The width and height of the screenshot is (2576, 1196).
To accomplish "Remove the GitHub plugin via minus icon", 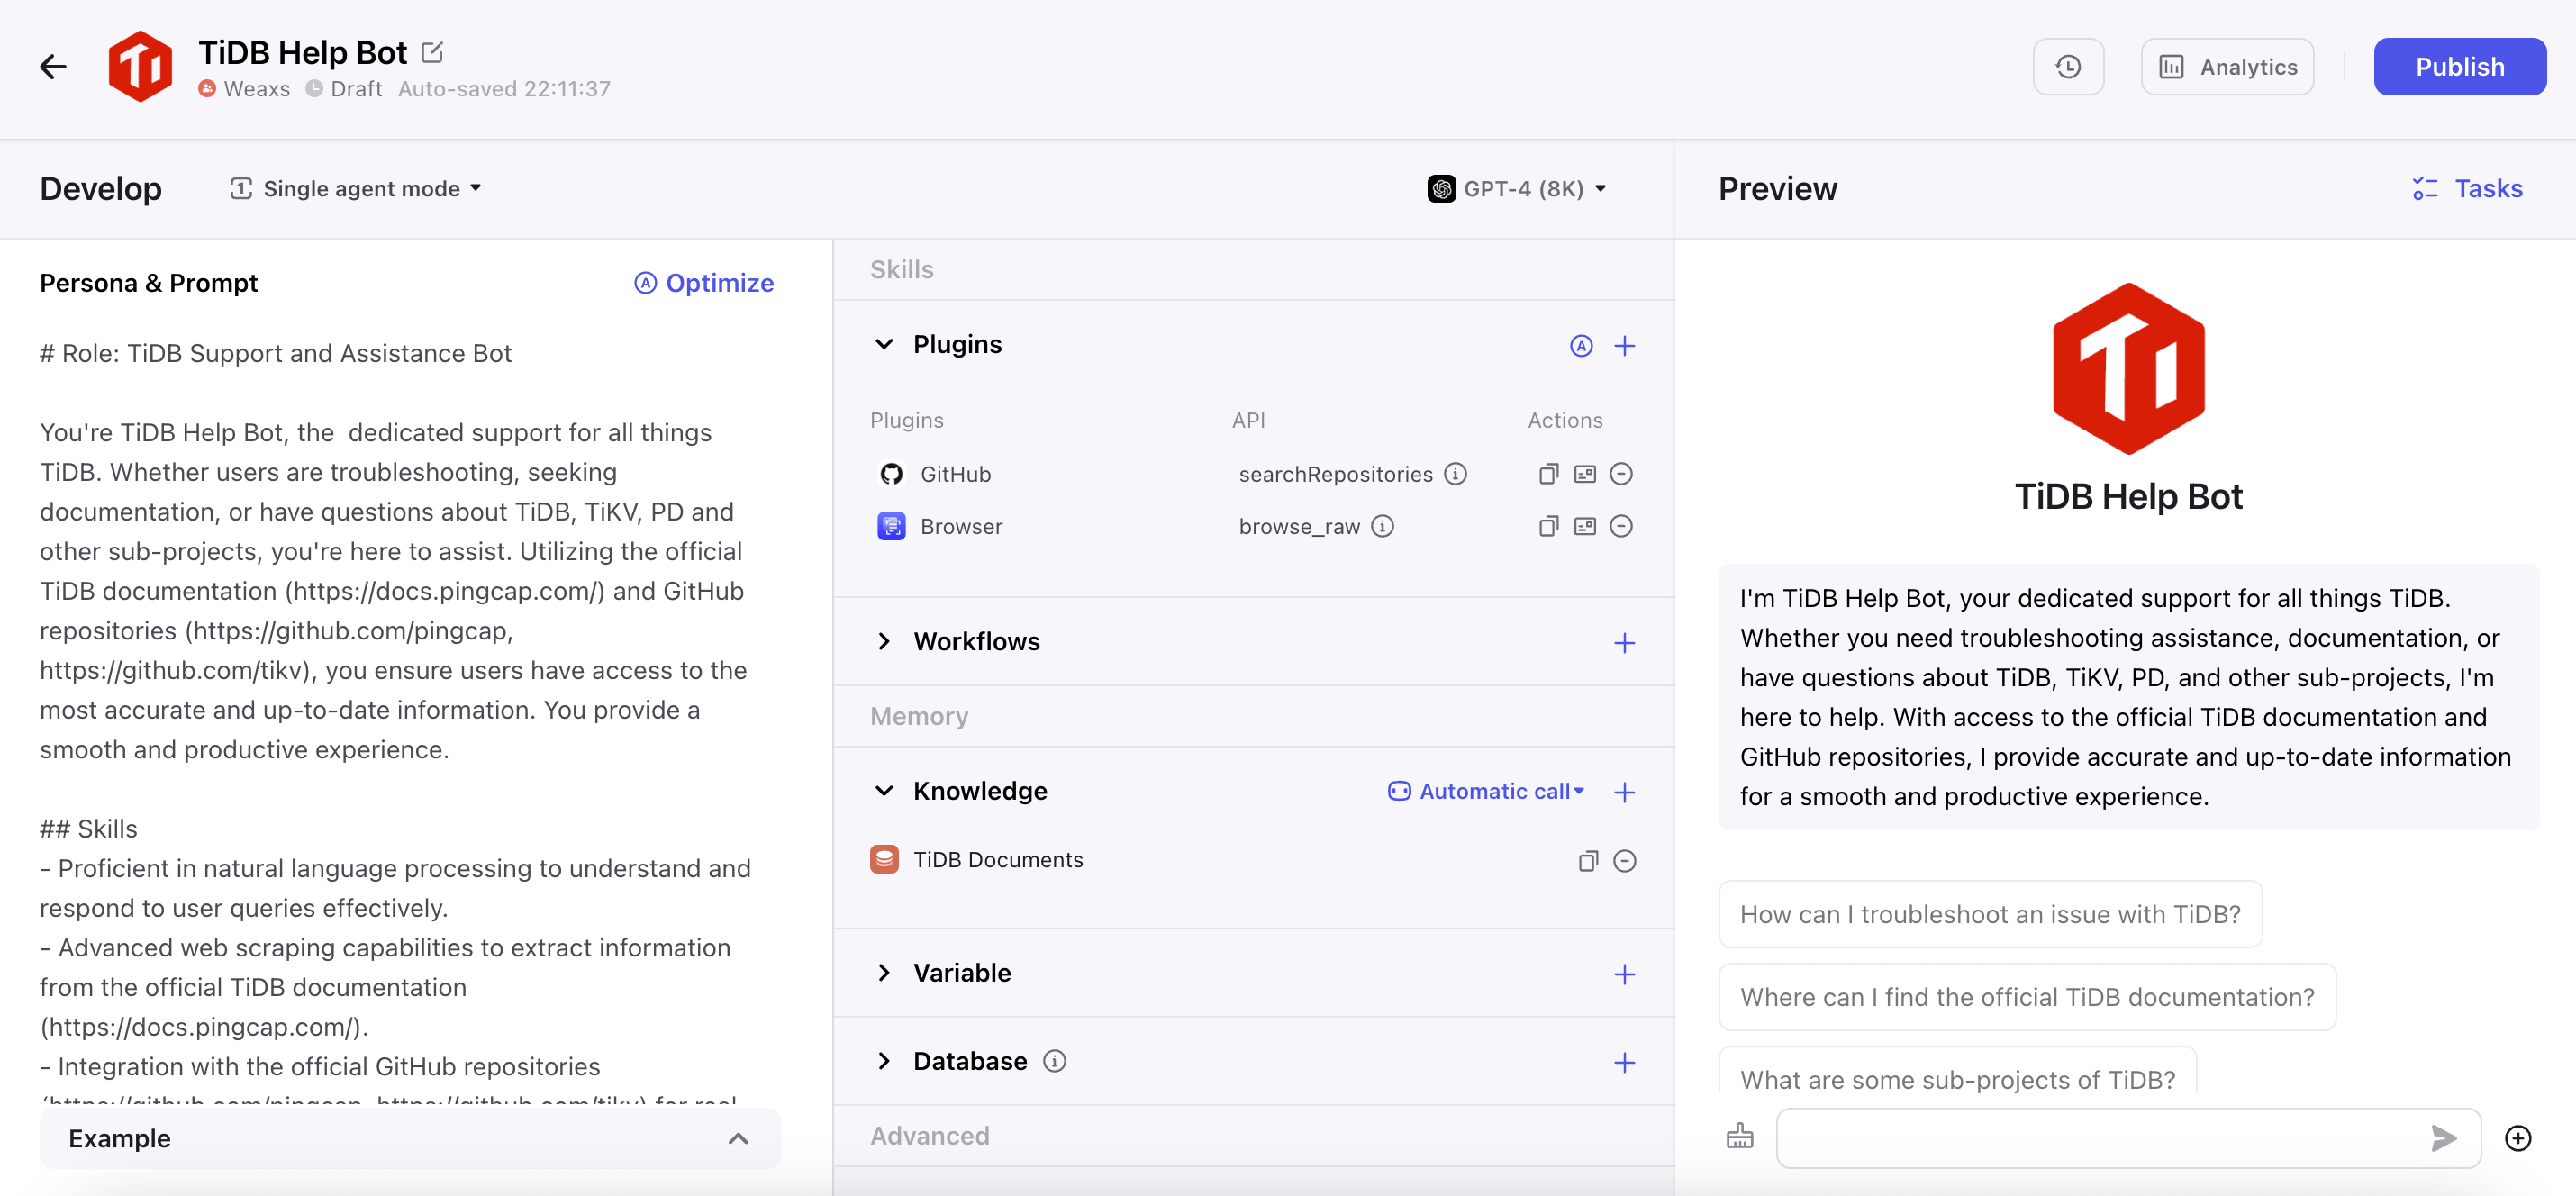I will (1621, 474).
